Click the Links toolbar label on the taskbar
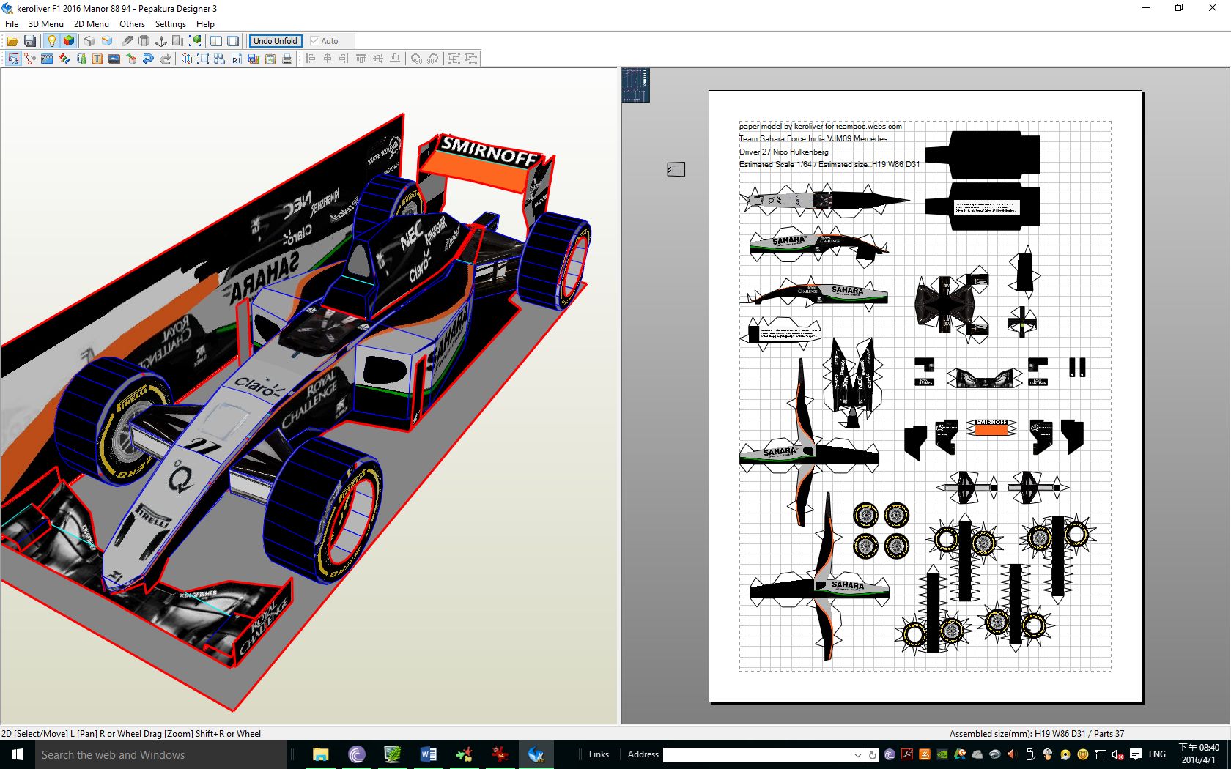The height and width of the screenshot is (769, 1231). click(599, 754)
